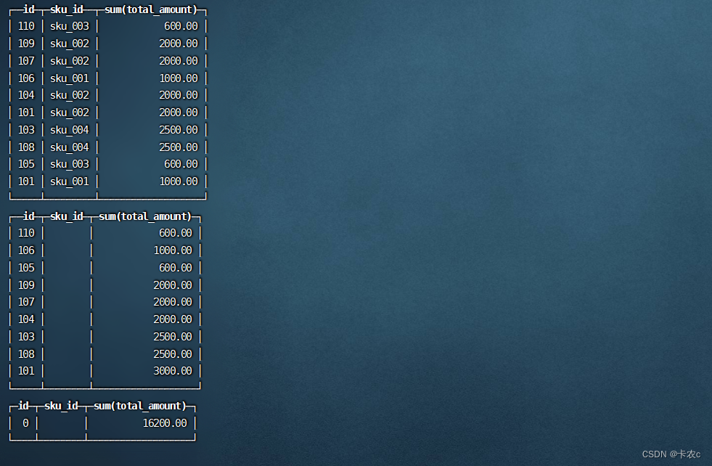
Task: Select sku_004 beside id 108
Action: pyautogui.click(x=70, y=147)
